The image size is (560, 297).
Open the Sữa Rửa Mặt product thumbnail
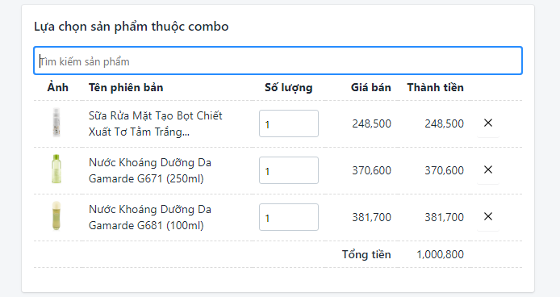(56, 123)
